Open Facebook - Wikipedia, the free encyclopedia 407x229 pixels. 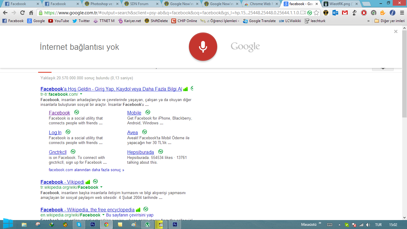coord(88,210)
